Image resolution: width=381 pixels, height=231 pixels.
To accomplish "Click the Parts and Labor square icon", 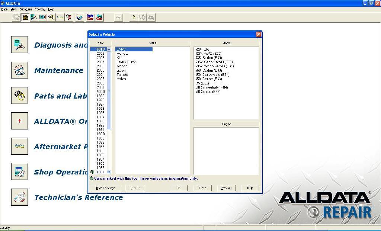I will point(19,96).
